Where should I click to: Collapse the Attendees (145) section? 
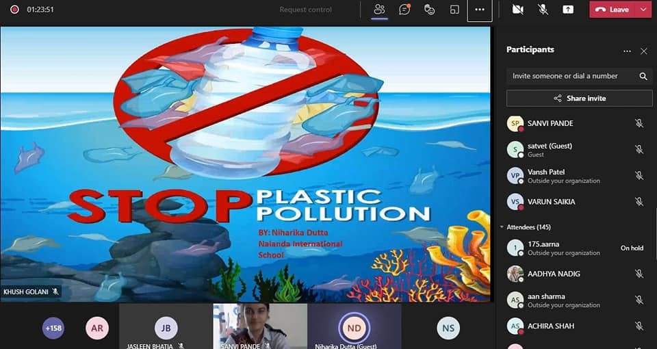pos(502,227)
